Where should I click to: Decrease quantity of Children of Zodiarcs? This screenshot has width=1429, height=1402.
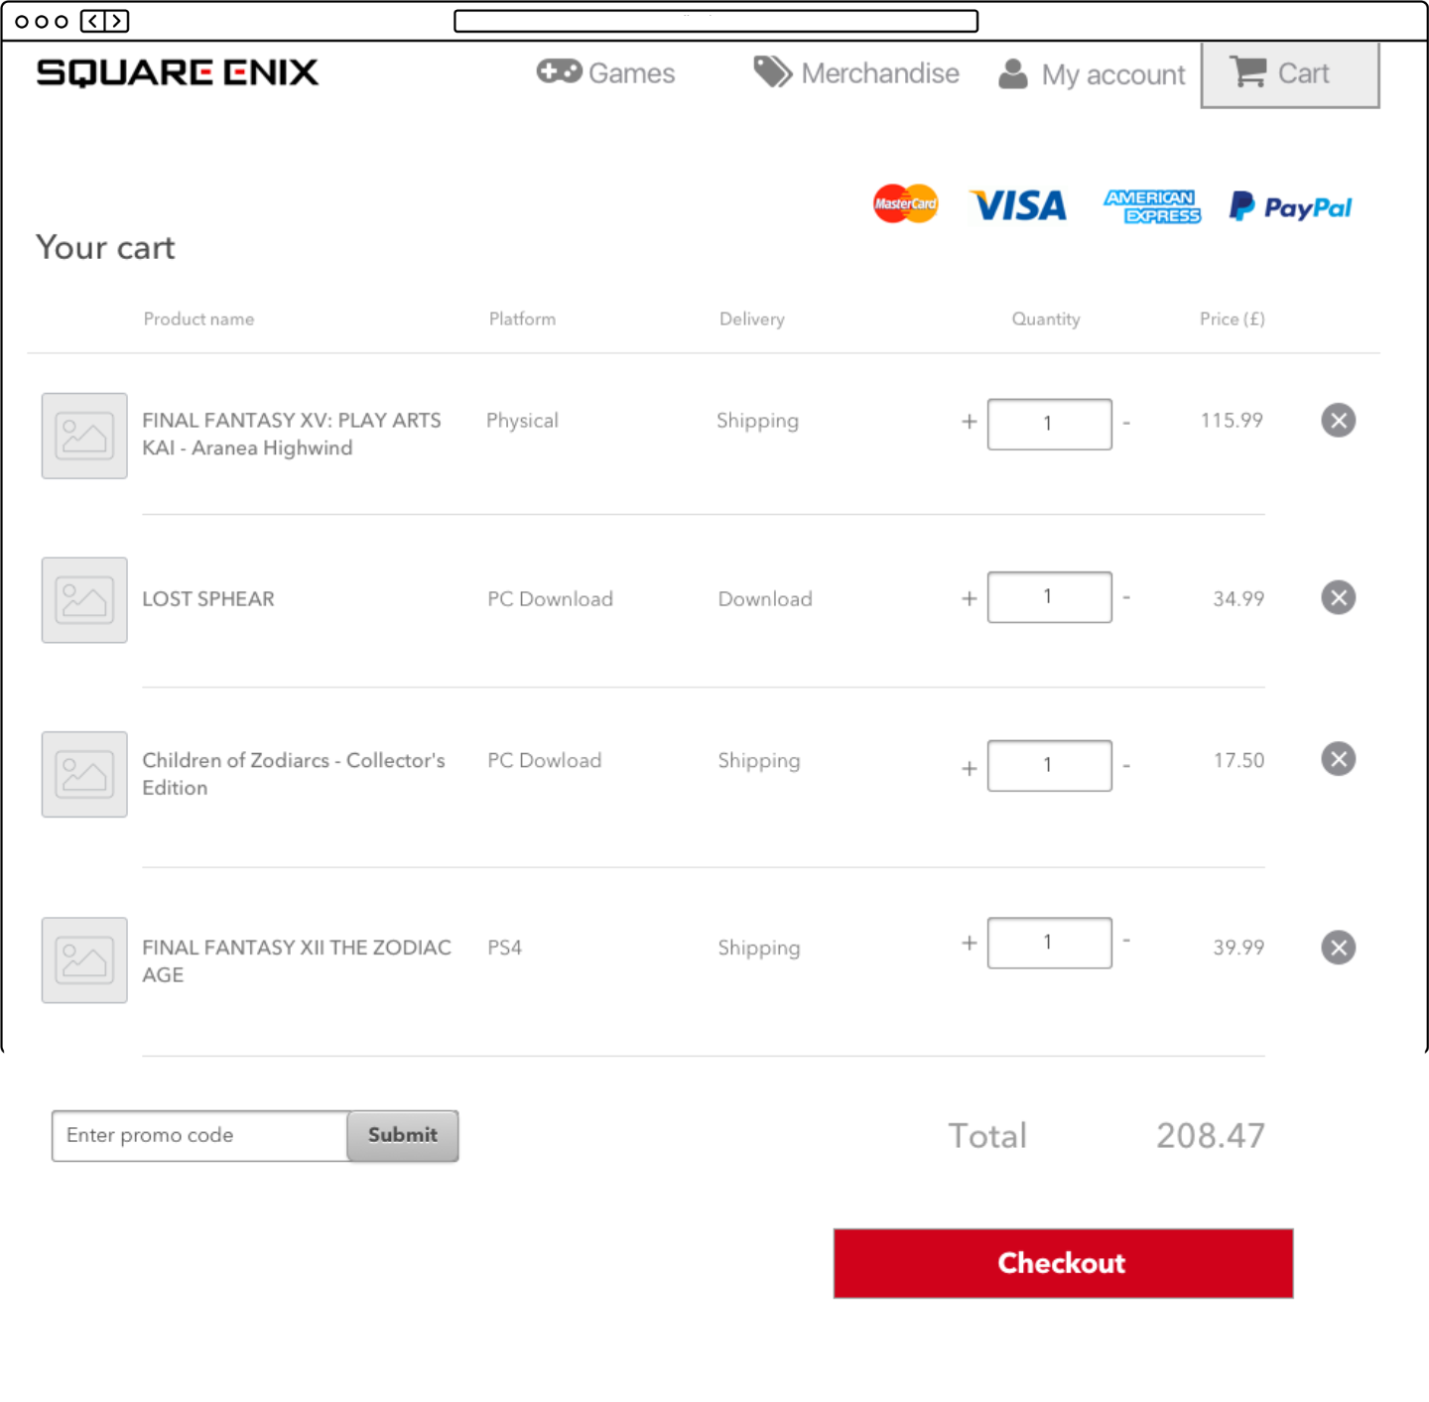(1126, 766)
